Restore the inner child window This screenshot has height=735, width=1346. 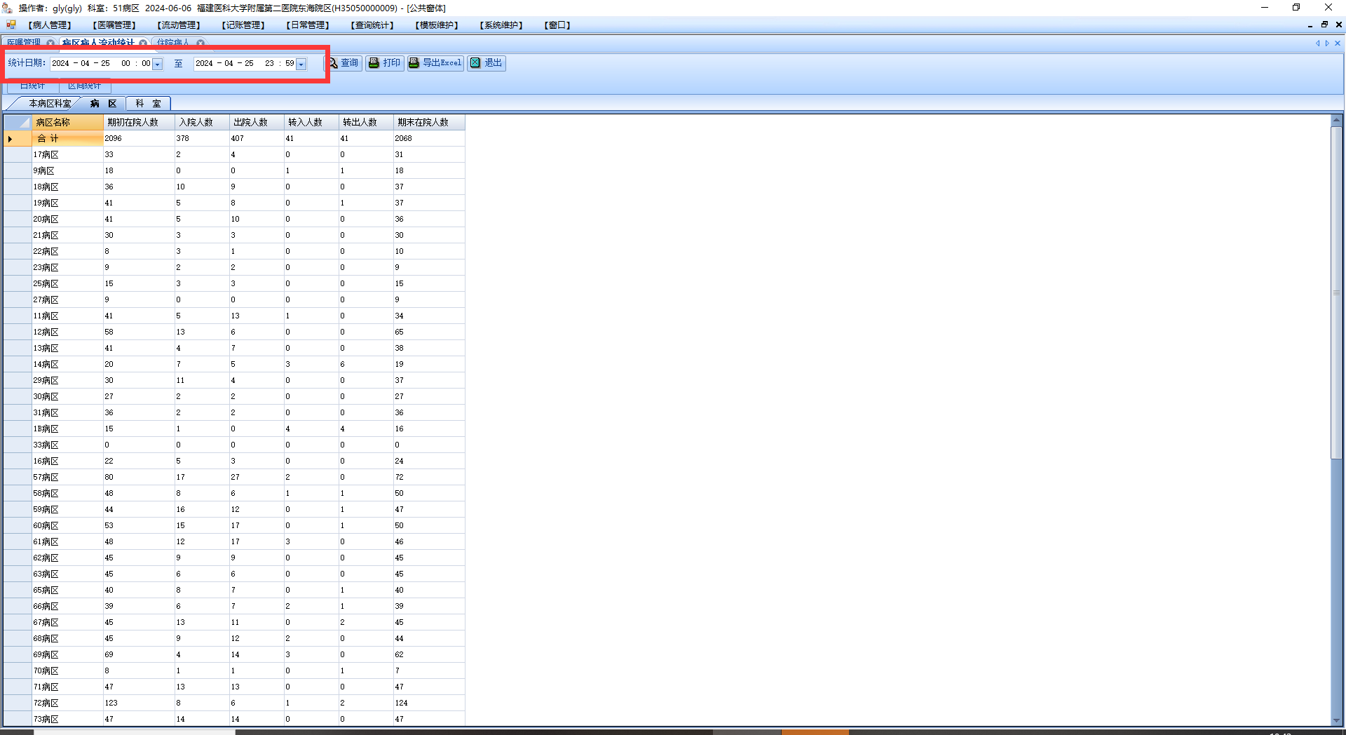[x=1324, y=25]
